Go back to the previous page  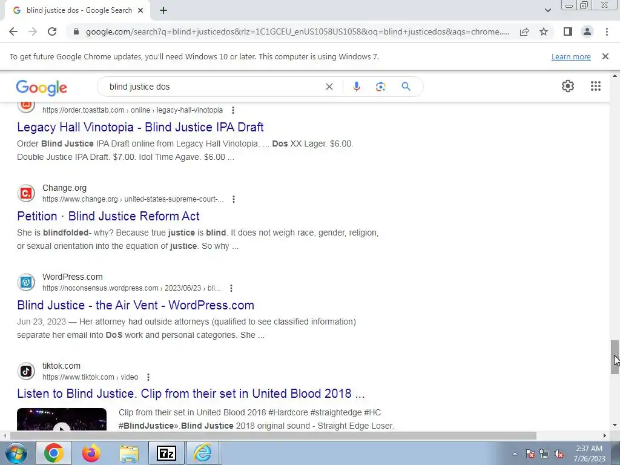pyautogui.click(x=13, y=31)
